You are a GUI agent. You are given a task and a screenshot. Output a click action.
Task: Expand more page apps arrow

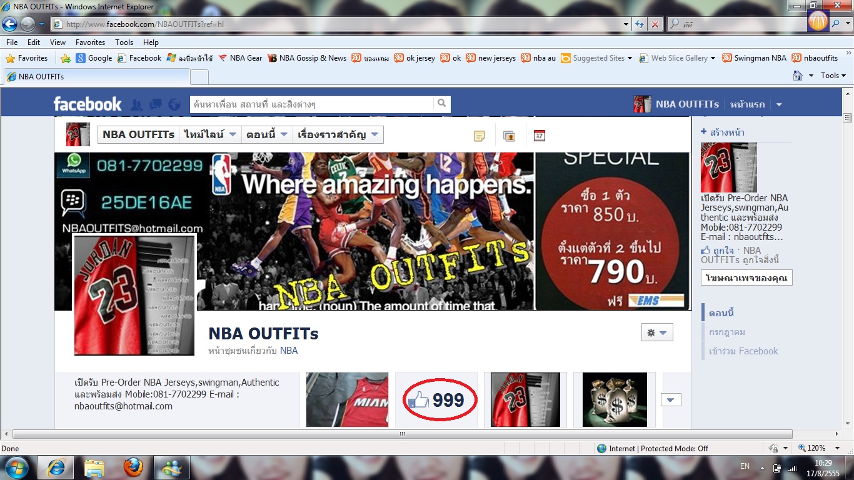671,400
